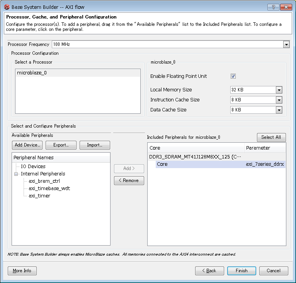Click the Export button

[61, 145]
